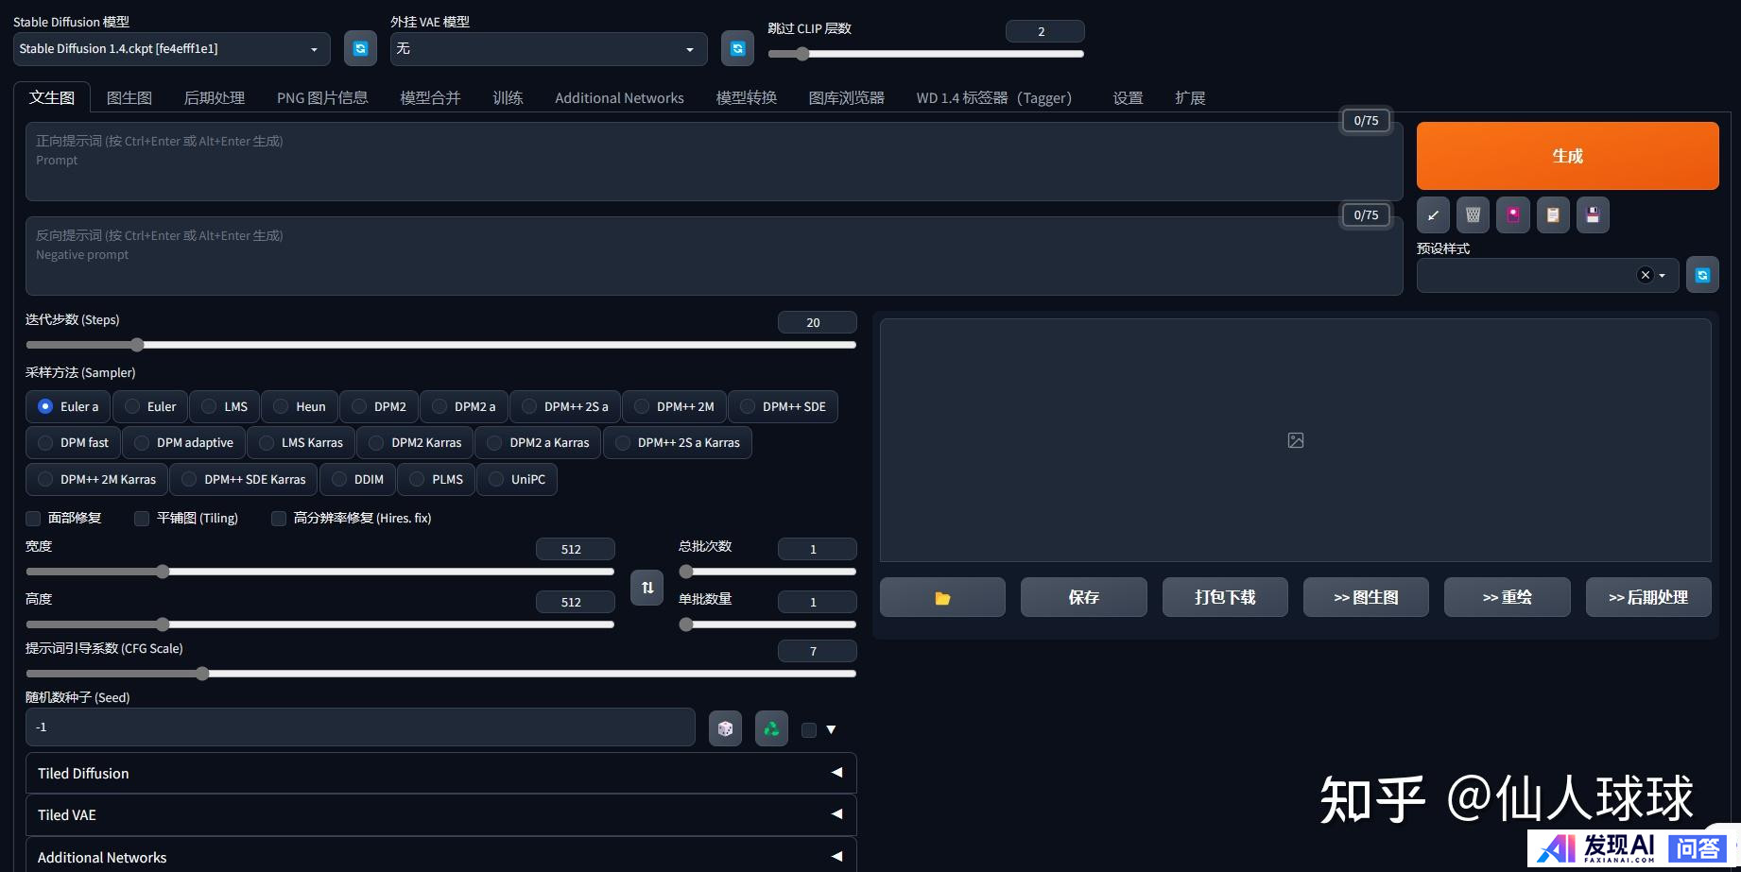Viewport: 1741px width, 872px height.
Task: Enable the Hires. fix checkbox
Action: point(279,519)
